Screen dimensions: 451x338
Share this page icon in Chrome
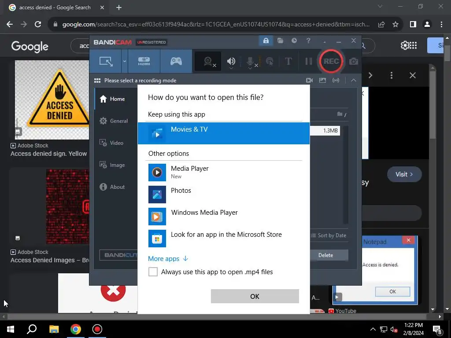(x=381, y=25)
